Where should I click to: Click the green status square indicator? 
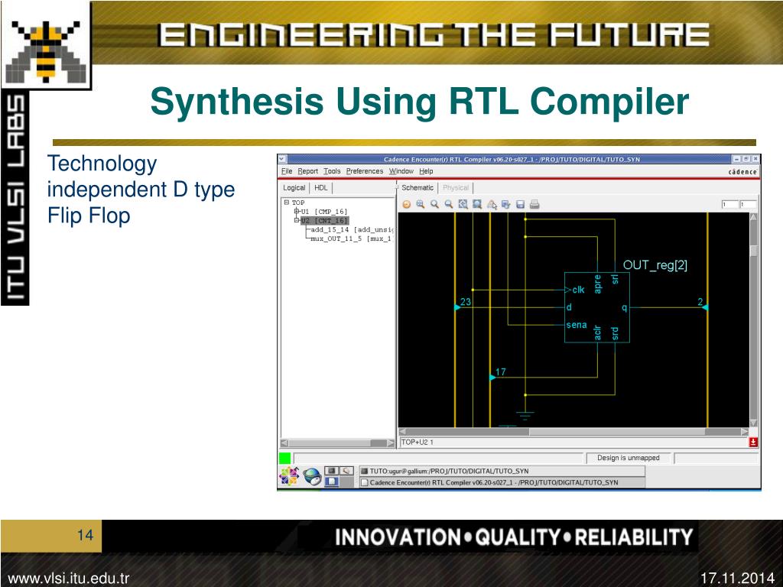pos(284,459)
